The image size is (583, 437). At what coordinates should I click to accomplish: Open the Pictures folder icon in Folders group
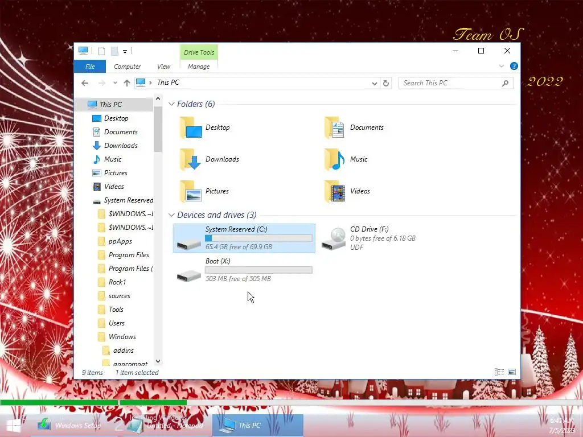(x=191, y=191)
